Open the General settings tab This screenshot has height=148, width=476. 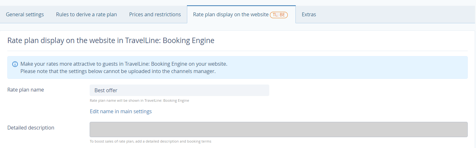click(25, 14)
